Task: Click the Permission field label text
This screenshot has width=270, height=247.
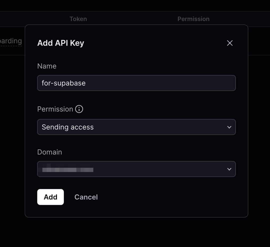Action: pos(55,109)
